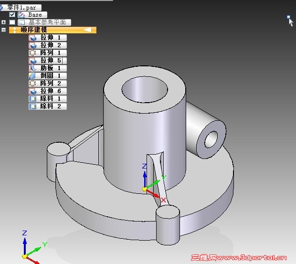Select the 阵列 1 pattern feature icon
Screen dimensions: 296x264
click(x=32, y=53)
